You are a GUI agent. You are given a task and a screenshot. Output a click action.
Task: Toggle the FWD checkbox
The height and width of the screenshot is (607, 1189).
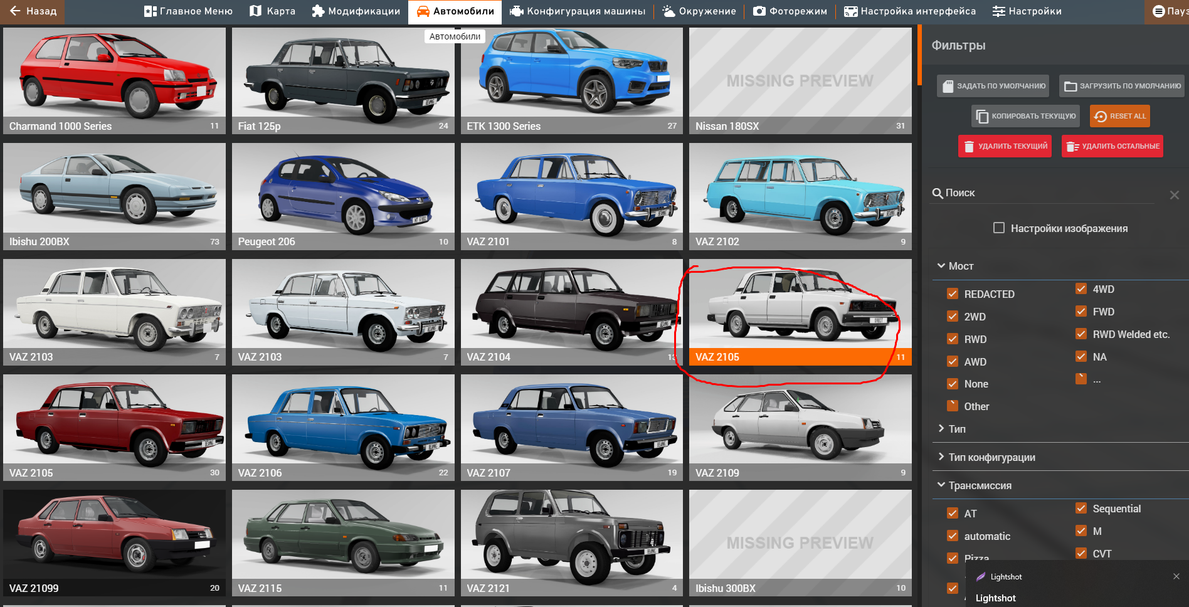1081,312
